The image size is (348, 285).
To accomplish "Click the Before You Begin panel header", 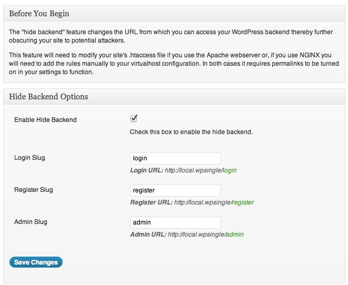I will pyautogui.click(x=174, y=14).
